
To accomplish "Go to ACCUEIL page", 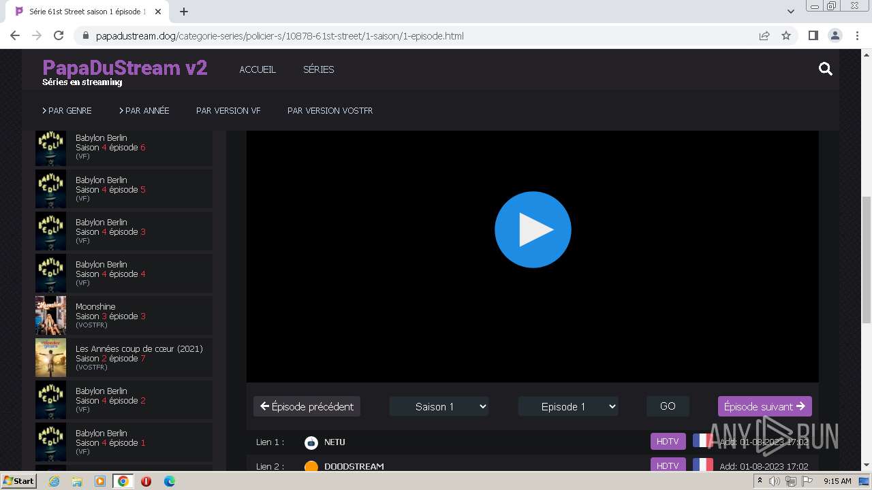I will click(x=258, y=69).
